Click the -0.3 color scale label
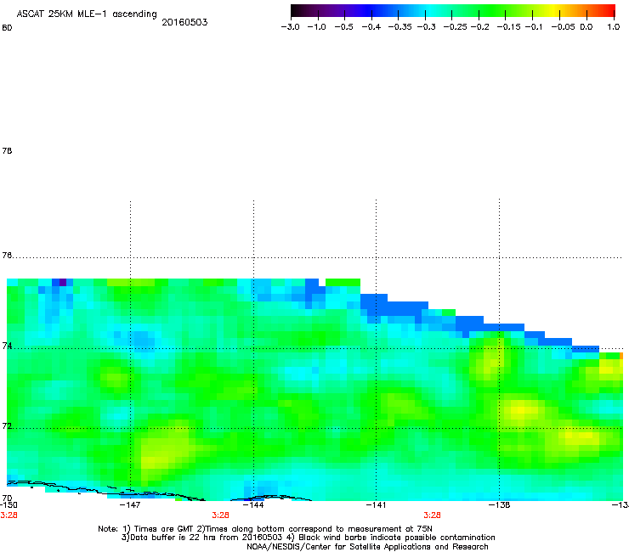 [427, 27]
